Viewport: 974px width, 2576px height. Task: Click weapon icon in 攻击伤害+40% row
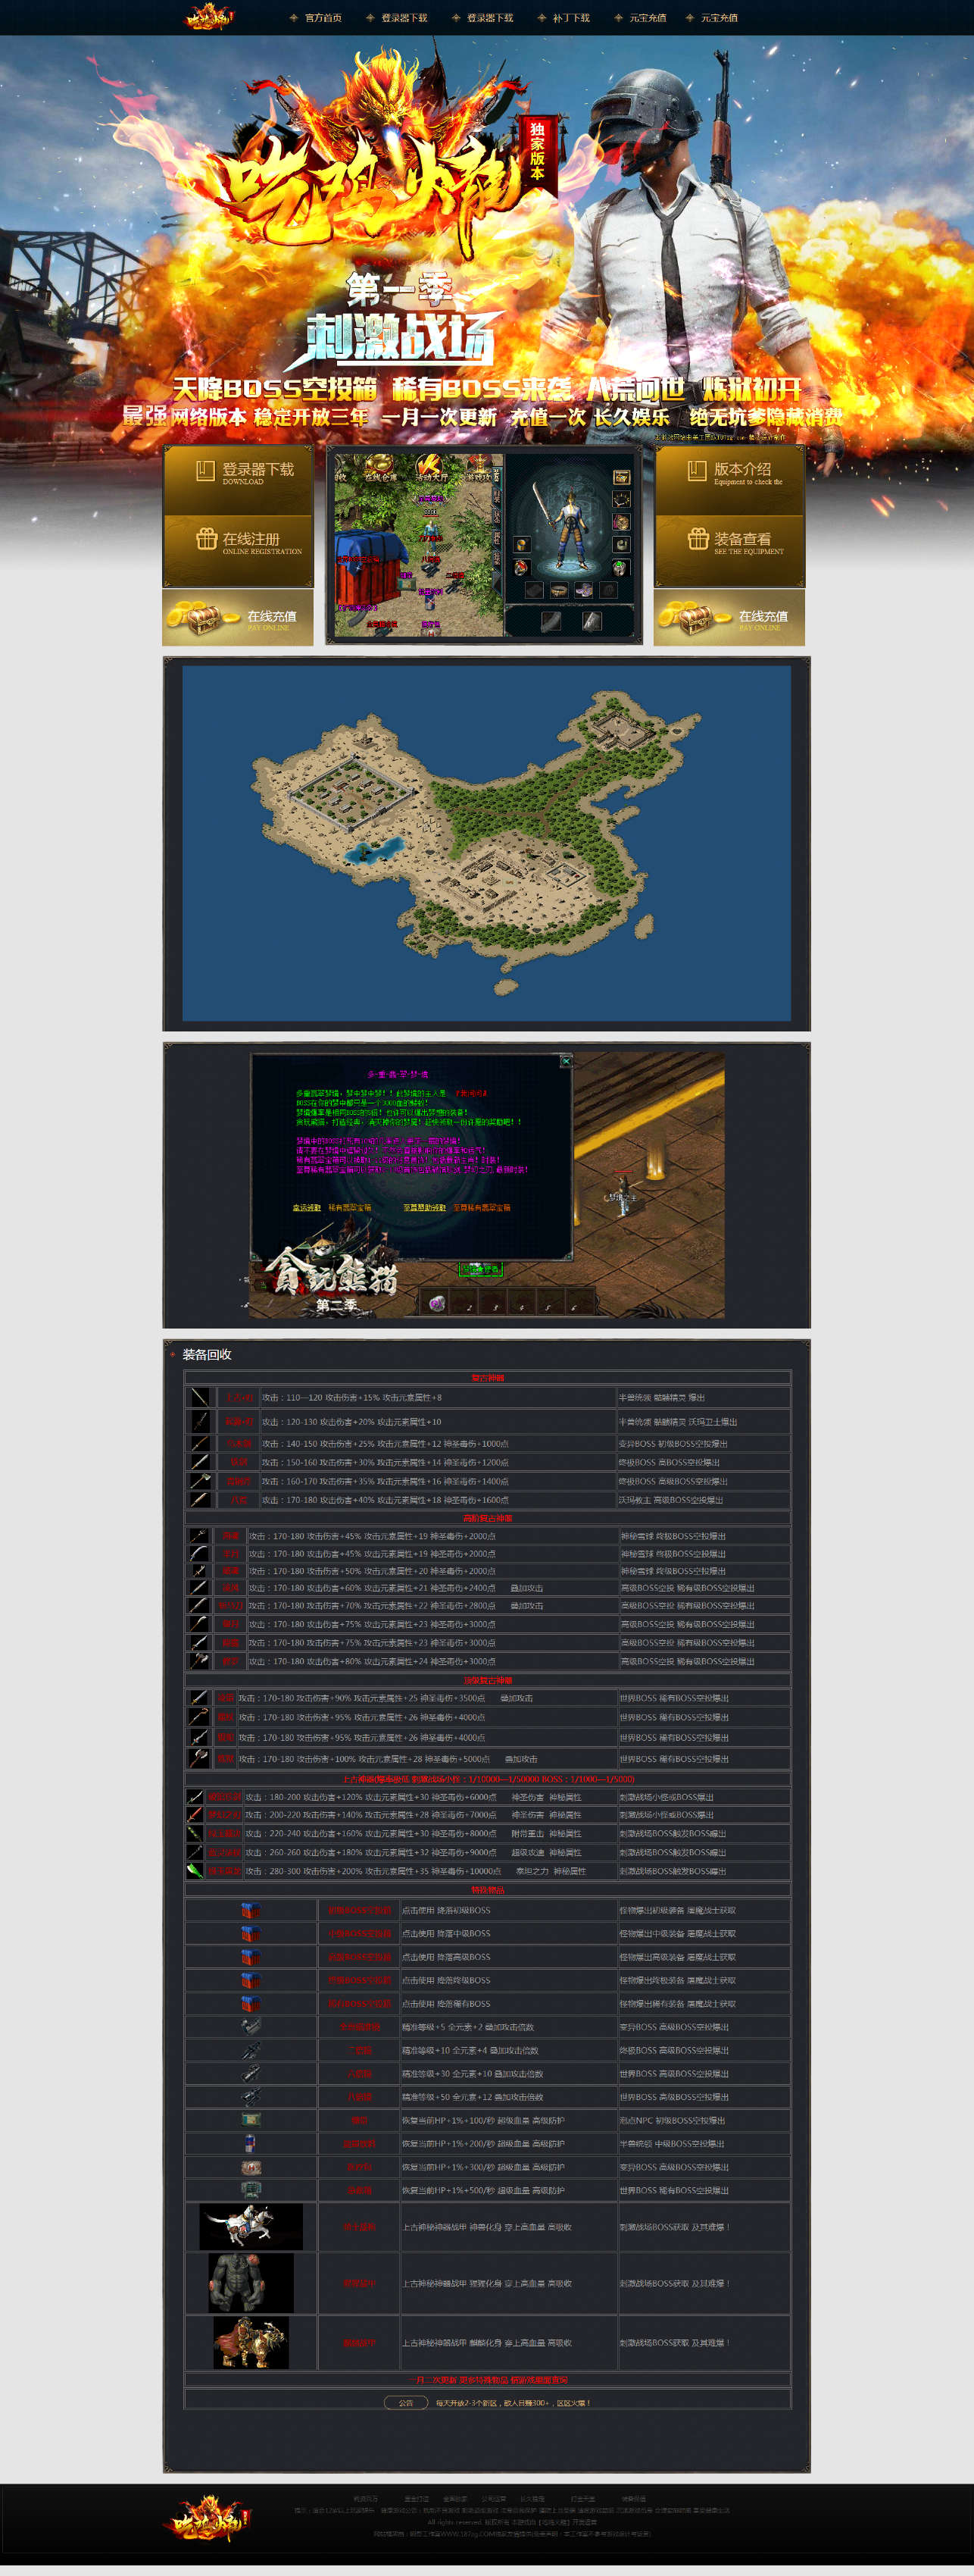[200, 1499]
